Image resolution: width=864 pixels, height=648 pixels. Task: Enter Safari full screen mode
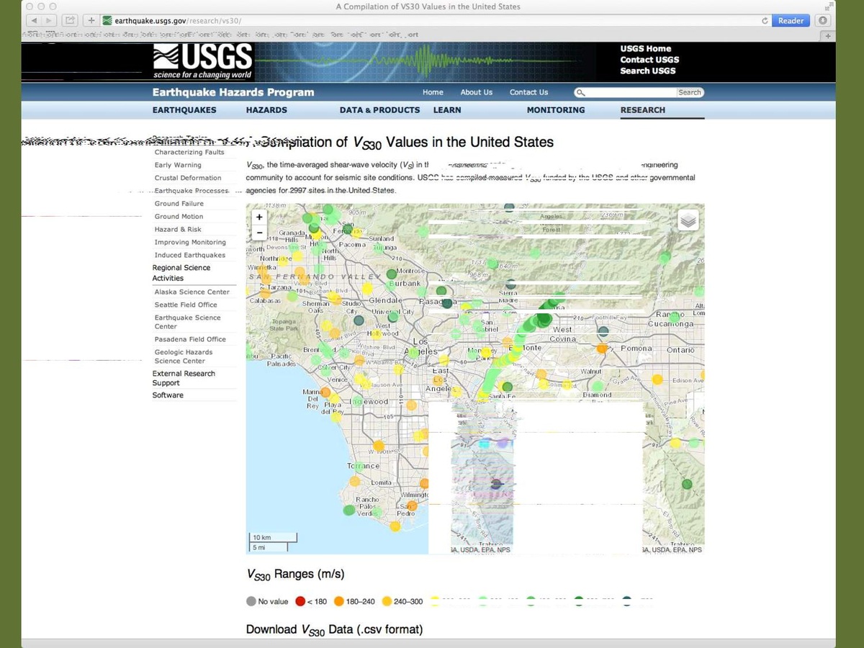tap(828, 6)
